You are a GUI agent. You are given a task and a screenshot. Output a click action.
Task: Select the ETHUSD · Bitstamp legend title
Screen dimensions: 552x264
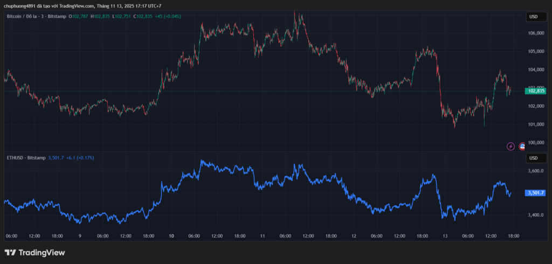25,158
